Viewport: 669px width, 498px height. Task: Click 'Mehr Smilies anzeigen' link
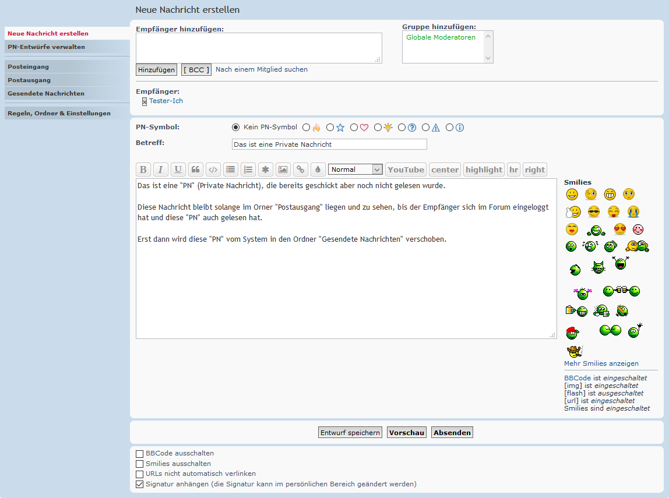coord(601,363)
